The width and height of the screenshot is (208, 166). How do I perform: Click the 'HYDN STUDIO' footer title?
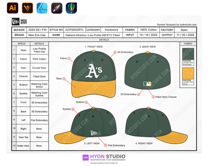(108, 156)
